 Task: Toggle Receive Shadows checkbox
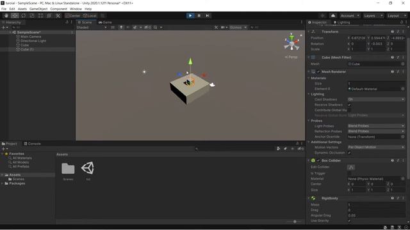point(349,105)
